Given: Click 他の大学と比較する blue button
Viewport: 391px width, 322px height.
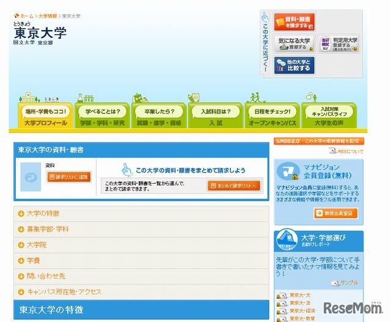Looking at the screenshot, I should pos(294,66).
